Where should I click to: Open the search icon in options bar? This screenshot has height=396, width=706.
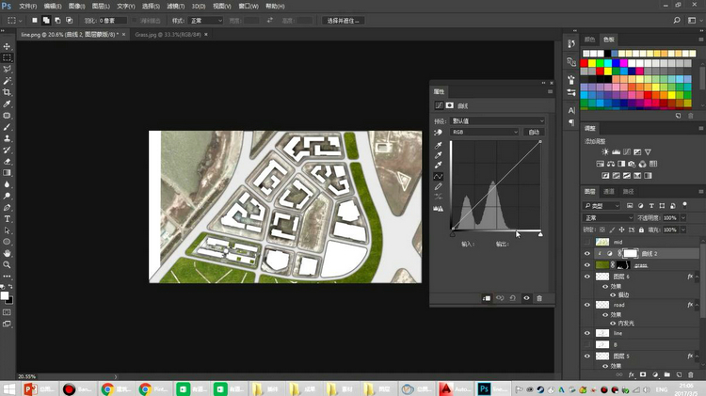coord(677,21)
